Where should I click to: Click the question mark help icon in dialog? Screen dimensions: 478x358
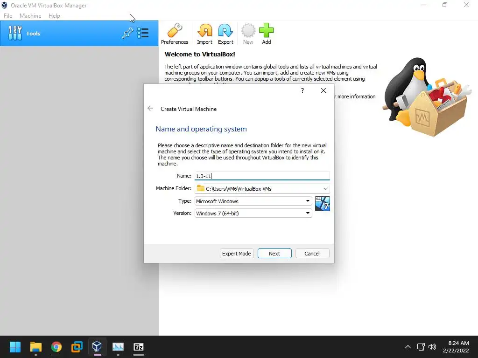pos(302,90)
